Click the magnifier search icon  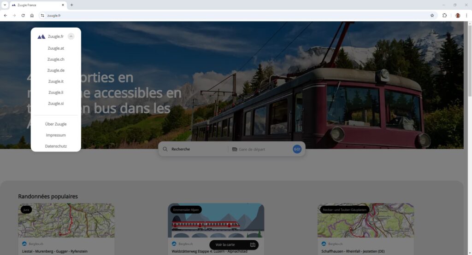[165, 149]
